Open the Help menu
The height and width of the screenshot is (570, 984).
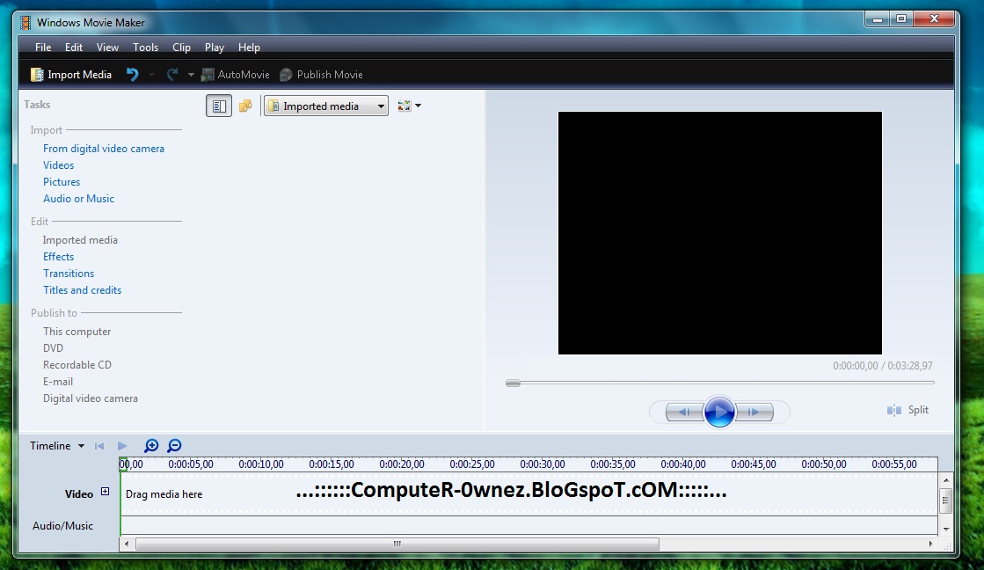point(249,47)
